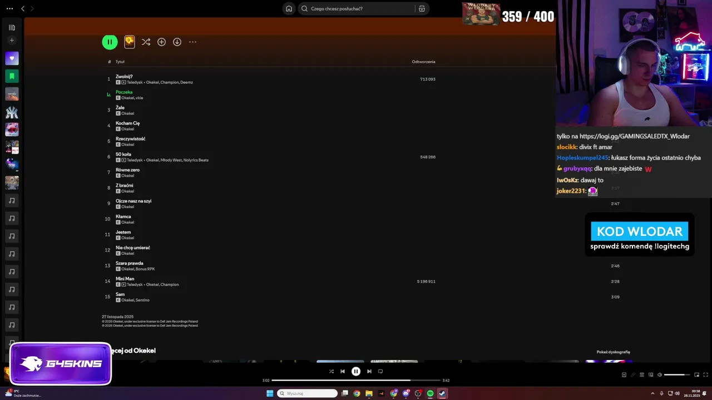Open the Your Library sidebar icon
Viewport: 712px width, 400px height.
pyautogui.click(x=12, y=27)
